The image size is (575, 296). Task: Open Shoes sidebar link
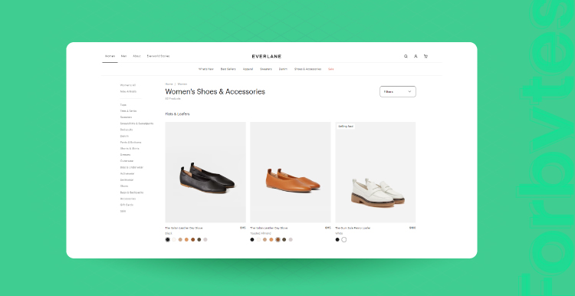[124, 186]
